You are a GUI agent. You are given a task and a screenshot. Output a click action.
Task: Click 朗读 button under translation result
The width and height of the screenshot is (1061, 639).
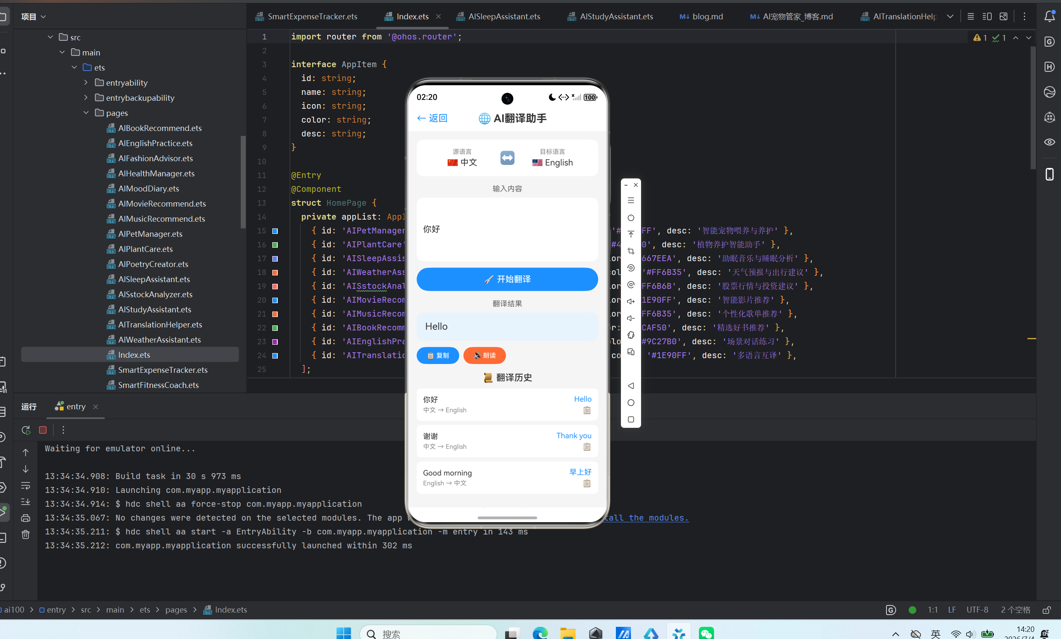tap(485, 355)
